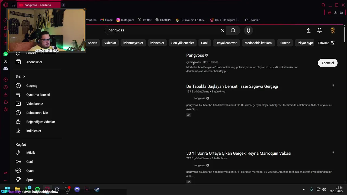The image size is (347, 195).
Task: Open the sidebar three-dots menu
Action: tap(5, 180)
